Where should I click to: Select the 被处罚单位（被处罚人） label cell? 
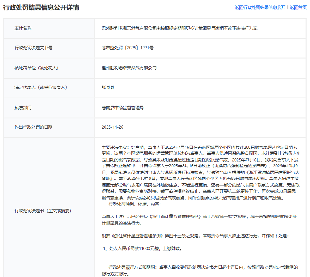pos(36,68)
